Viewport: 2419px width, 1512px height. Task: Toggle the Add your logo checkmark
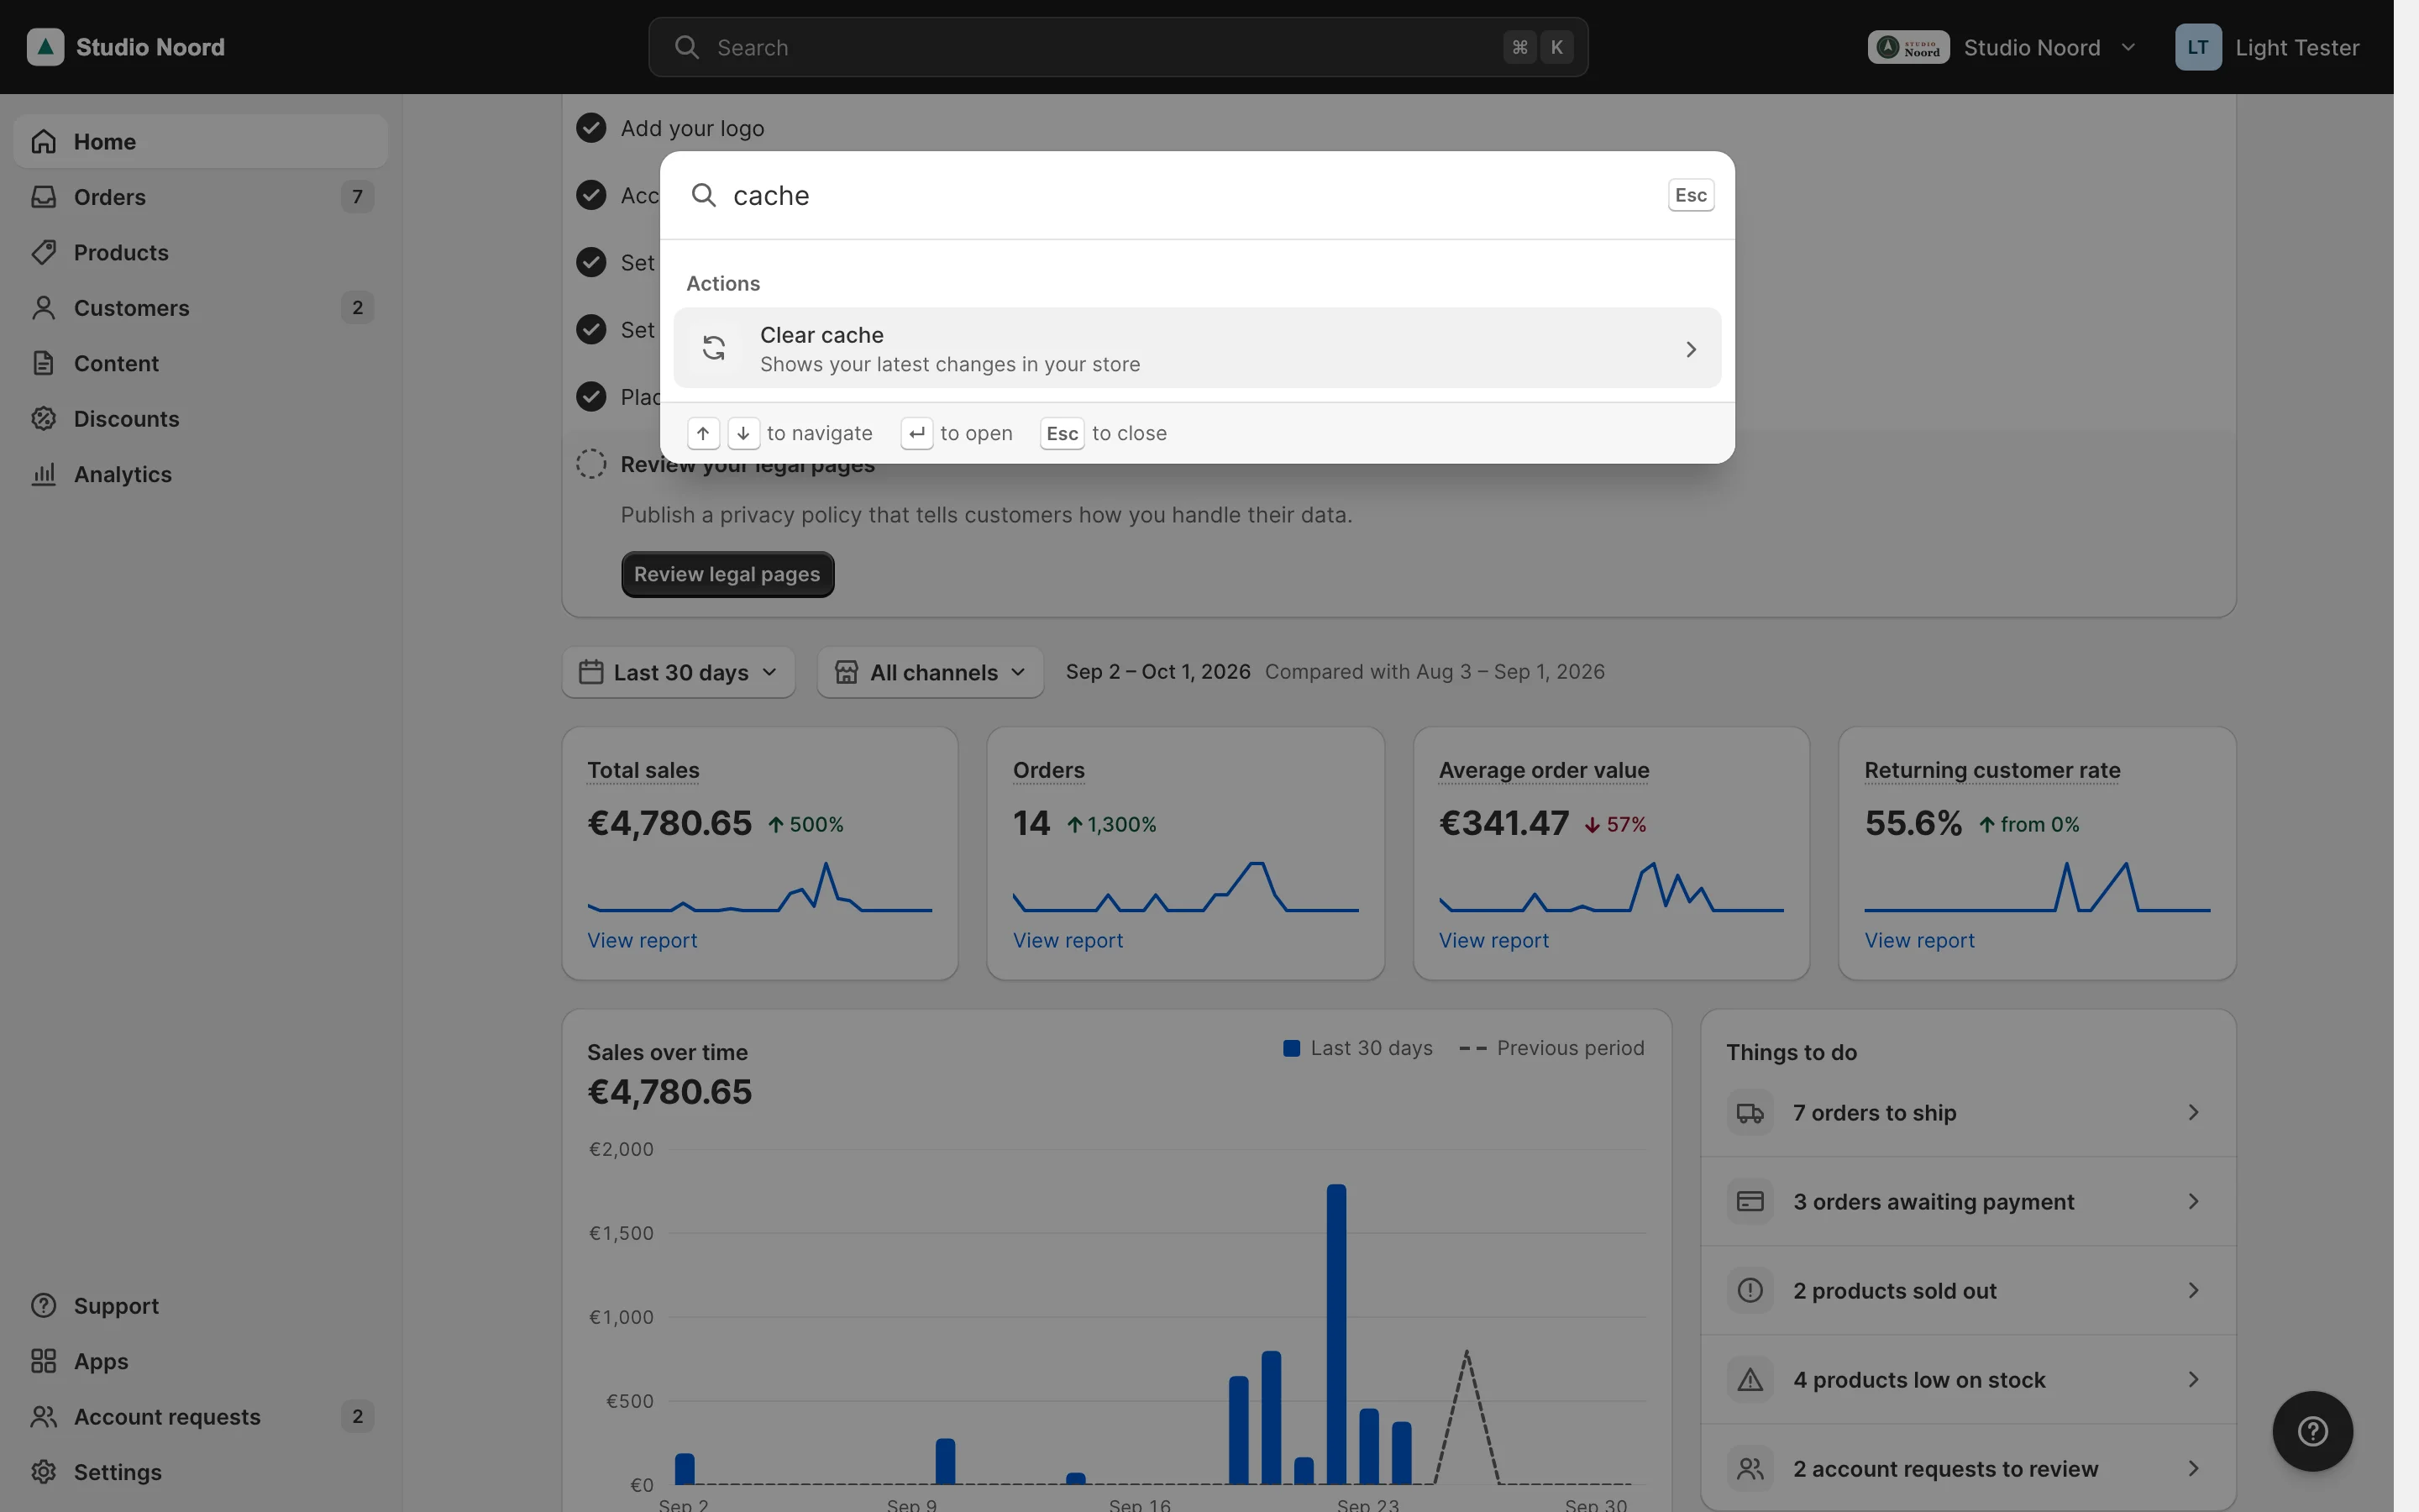pos(590,128)
